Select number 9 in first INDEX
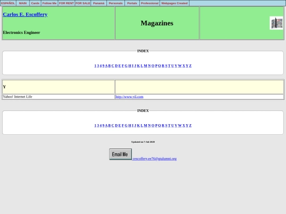286x214 pixels. click(103, 66)
